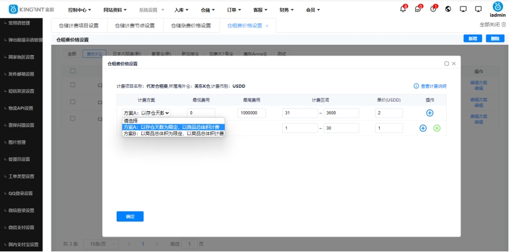The height and width of the screenshot is (252, 509).
Task: Click 全部关闭 to close all tabs
Action: [x=489, y=24]
